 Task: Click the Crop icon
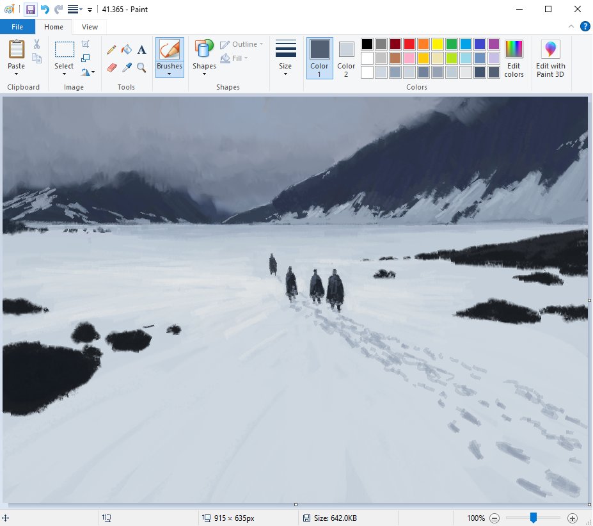coord(86,44)
